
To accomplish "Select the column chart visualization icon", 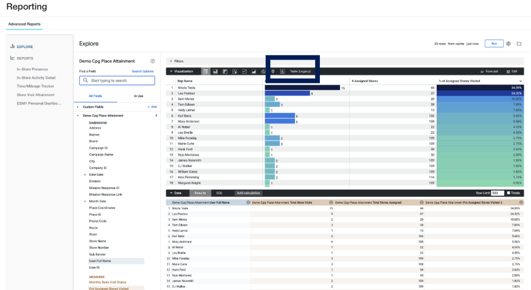I will 215,71.
